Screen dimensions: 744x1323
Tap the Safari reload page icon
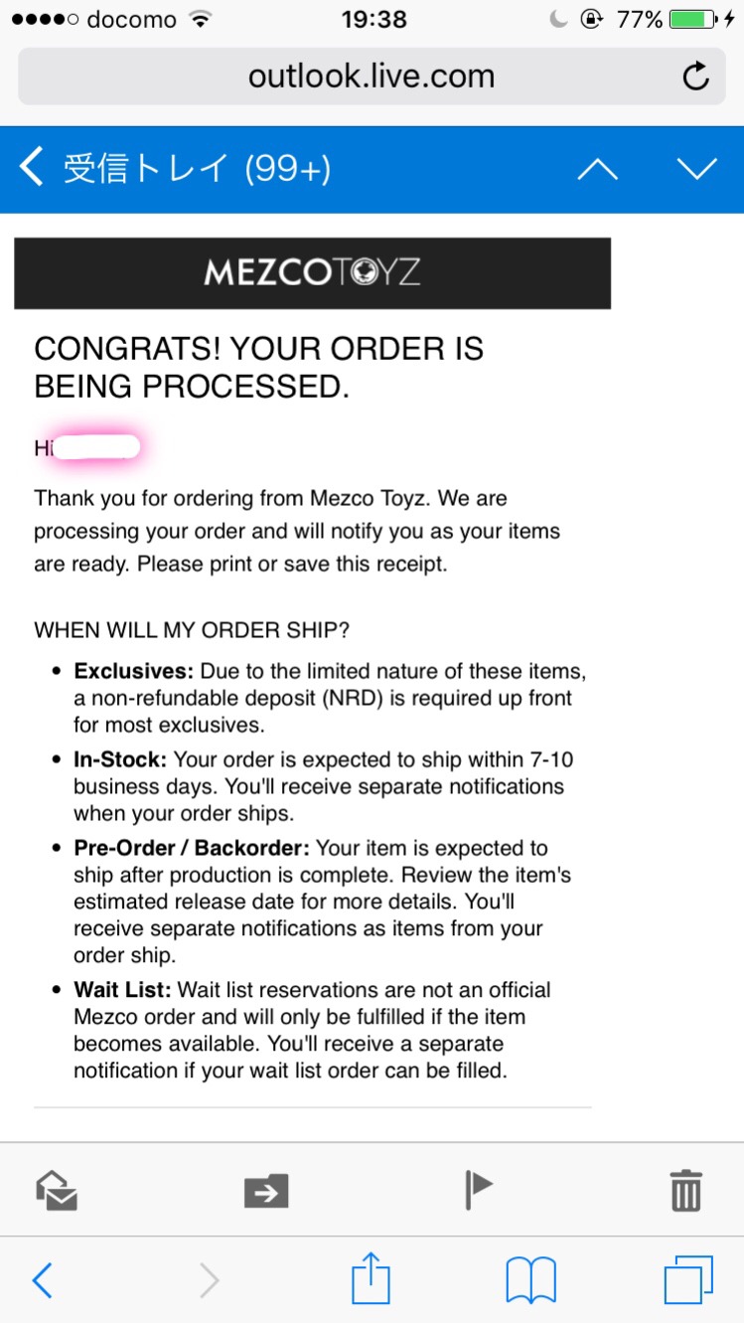pyautogui.click(x=696, y=77)
